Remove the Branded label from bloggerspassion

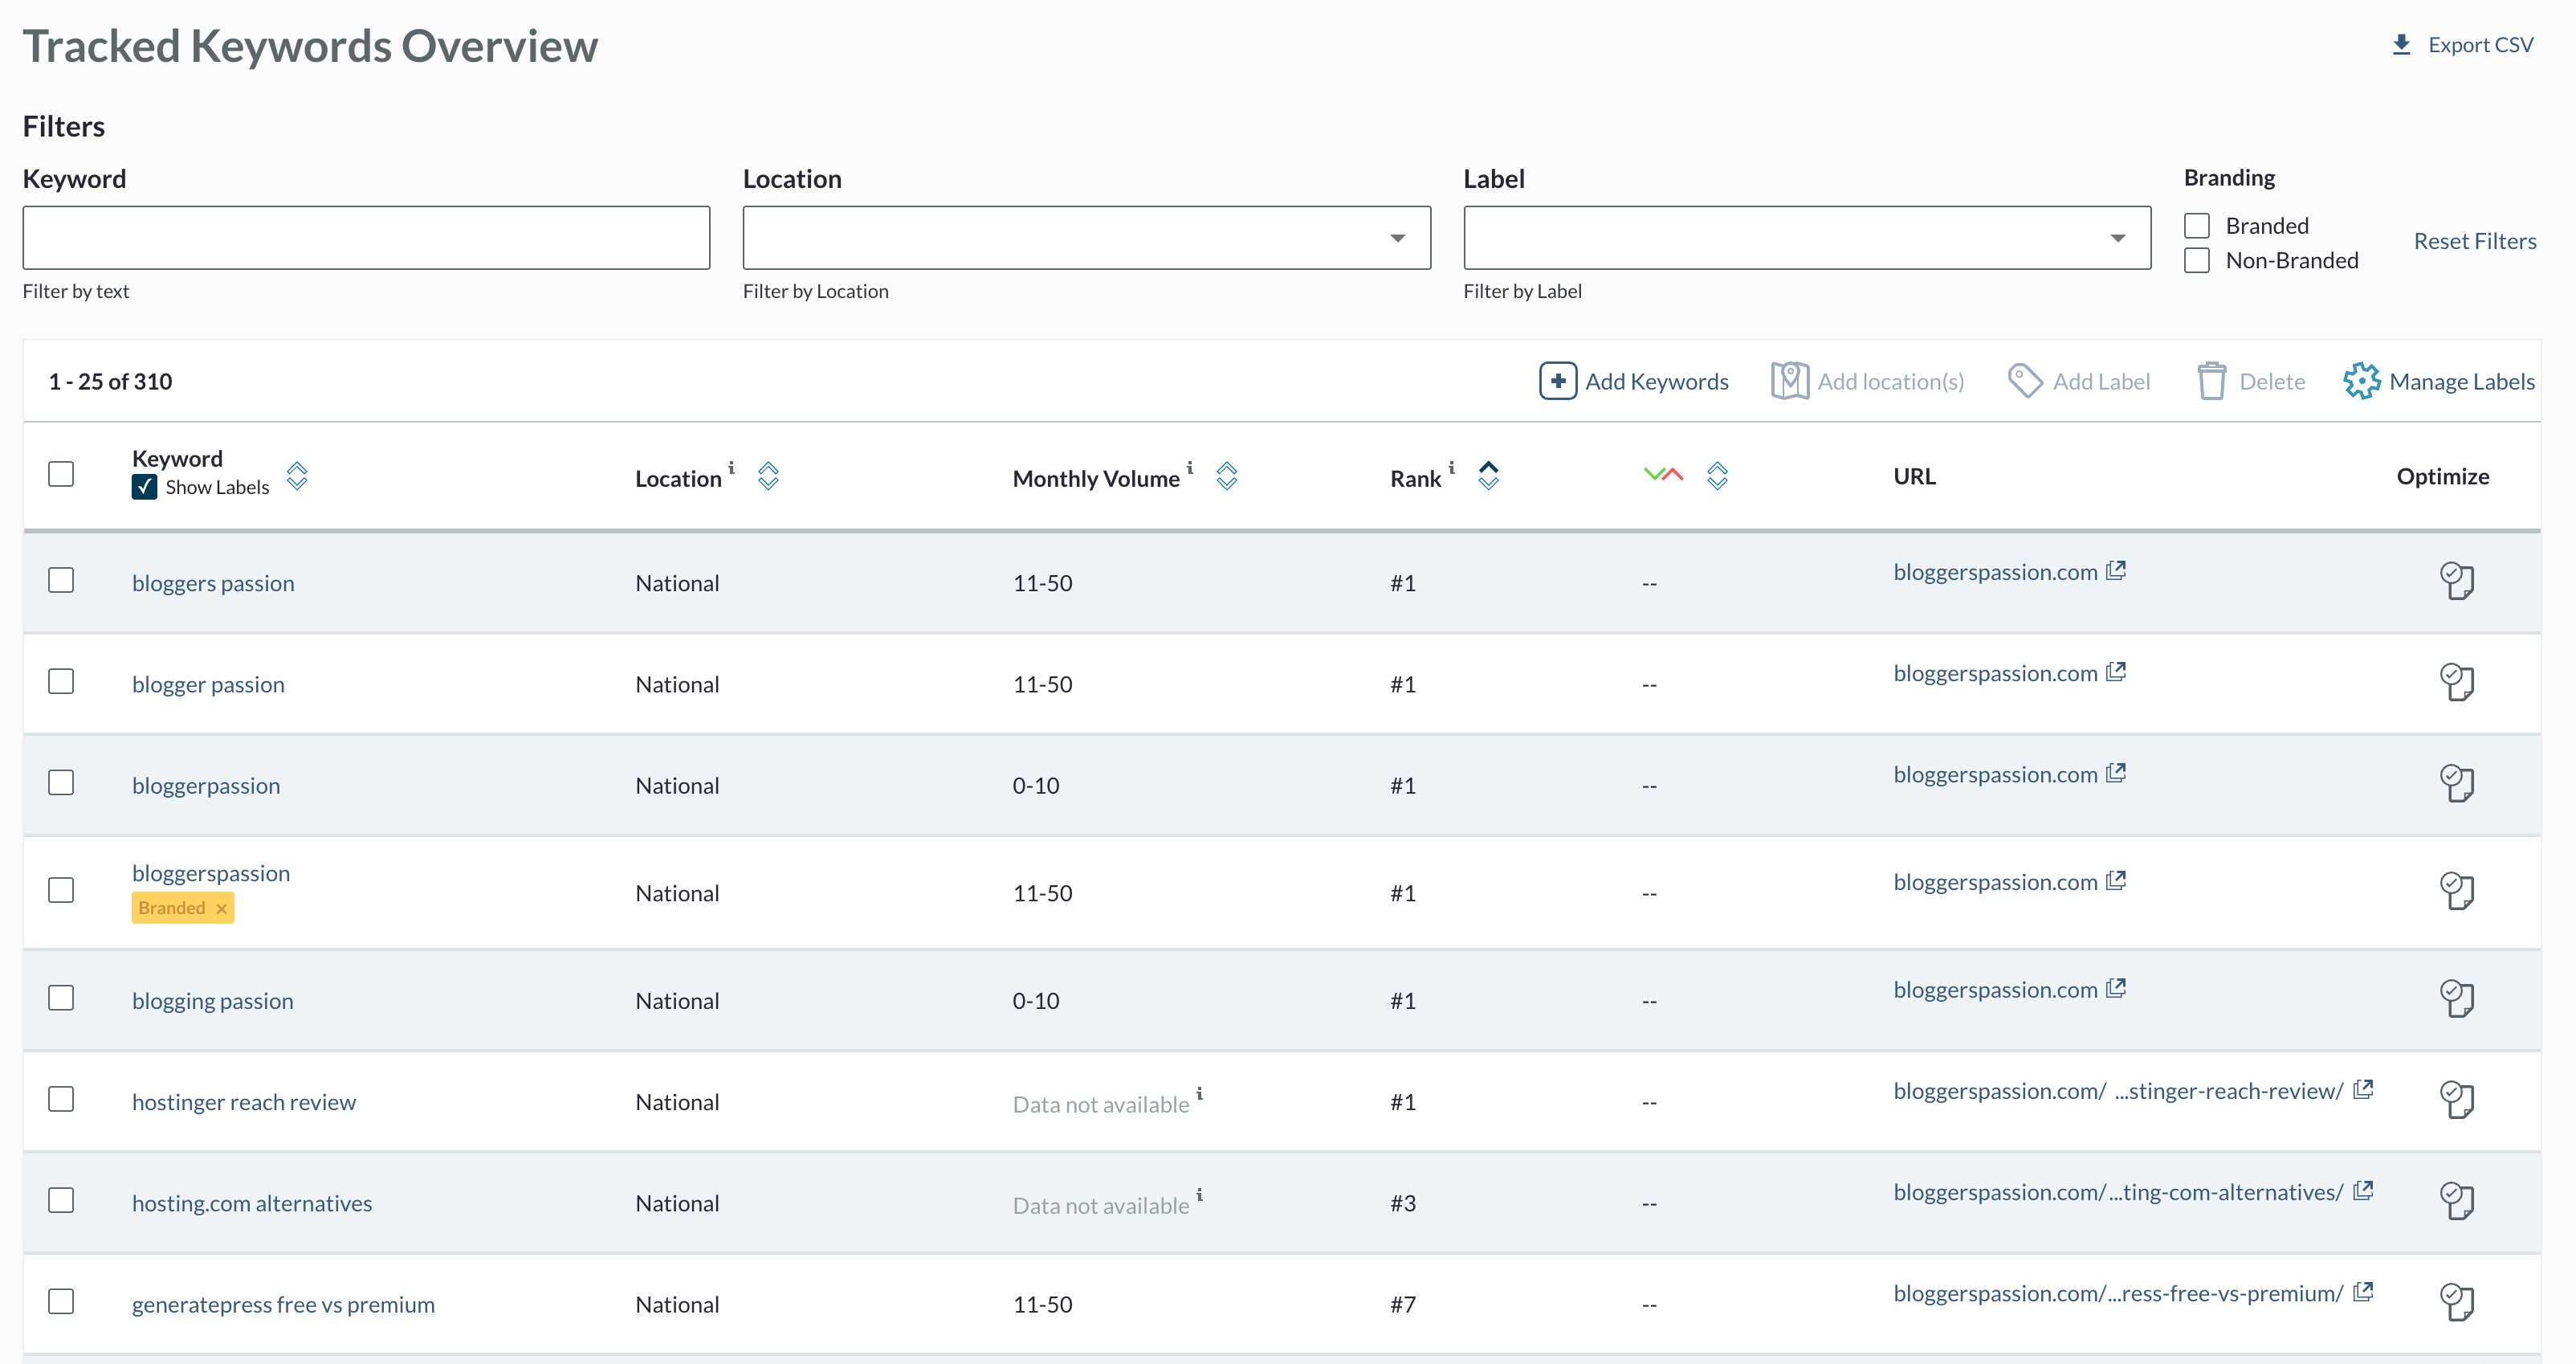pos(221,908)
